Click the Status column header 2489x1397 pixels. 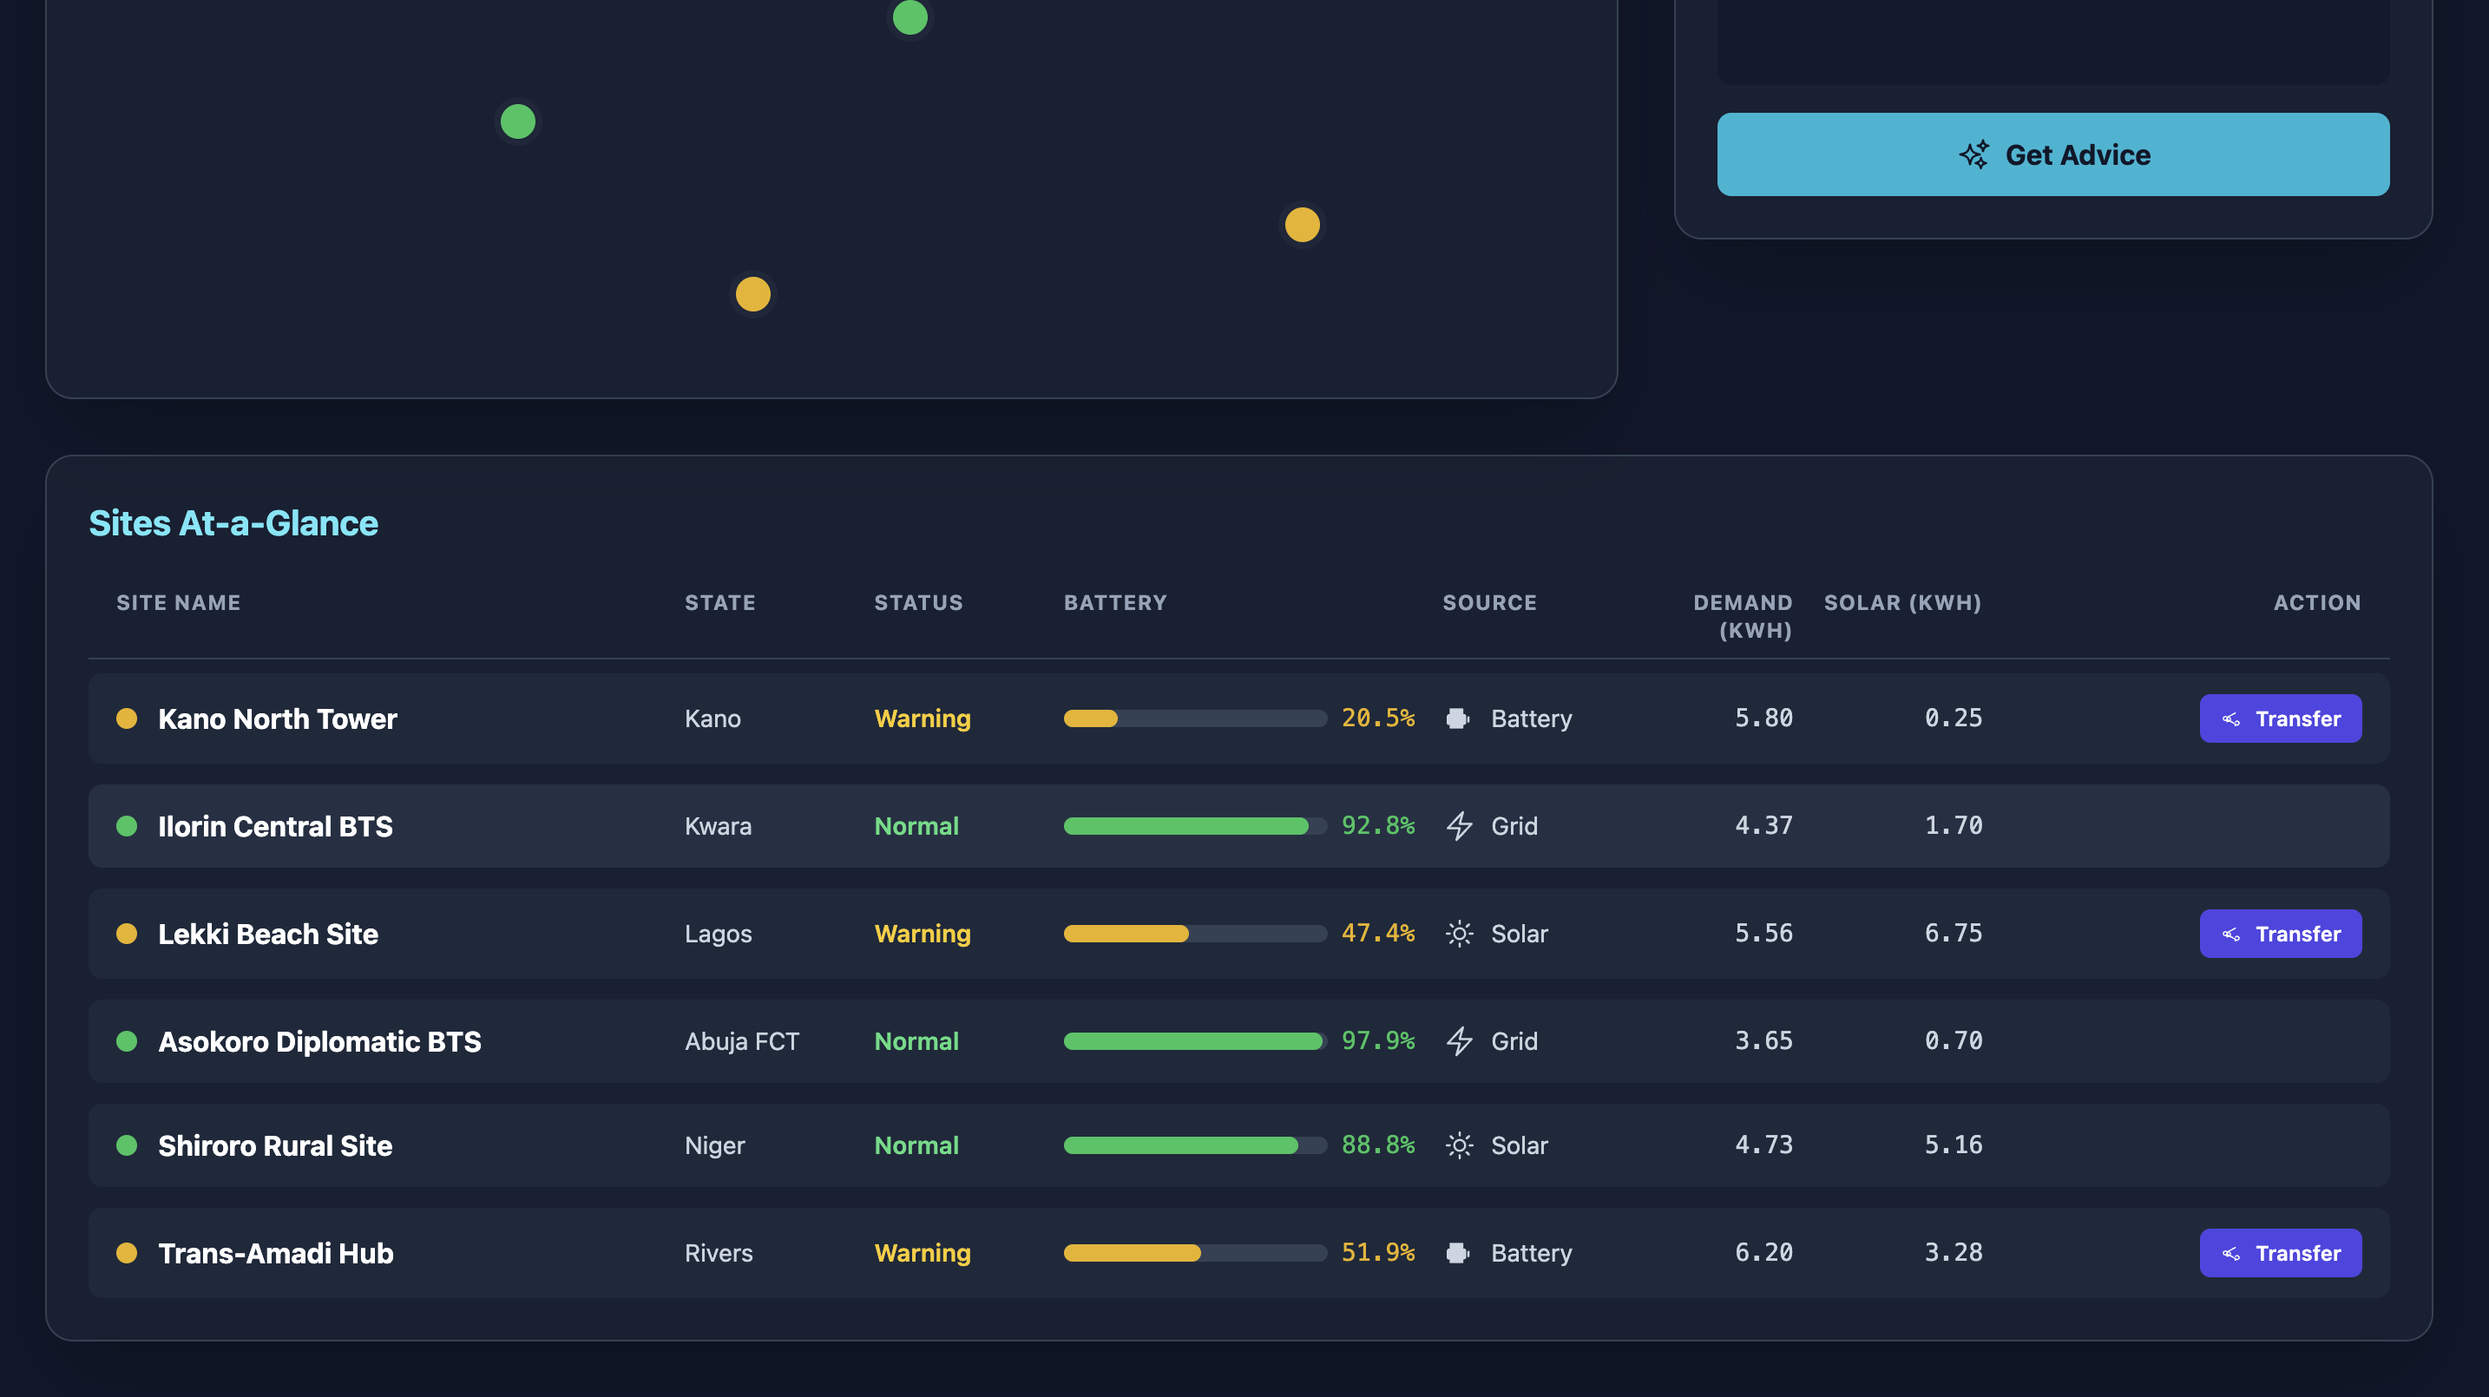tap(918, 603)
